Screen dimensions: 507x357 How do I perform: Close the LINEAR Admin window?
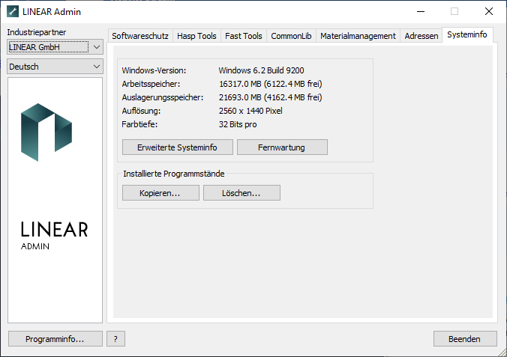[489, 12]
